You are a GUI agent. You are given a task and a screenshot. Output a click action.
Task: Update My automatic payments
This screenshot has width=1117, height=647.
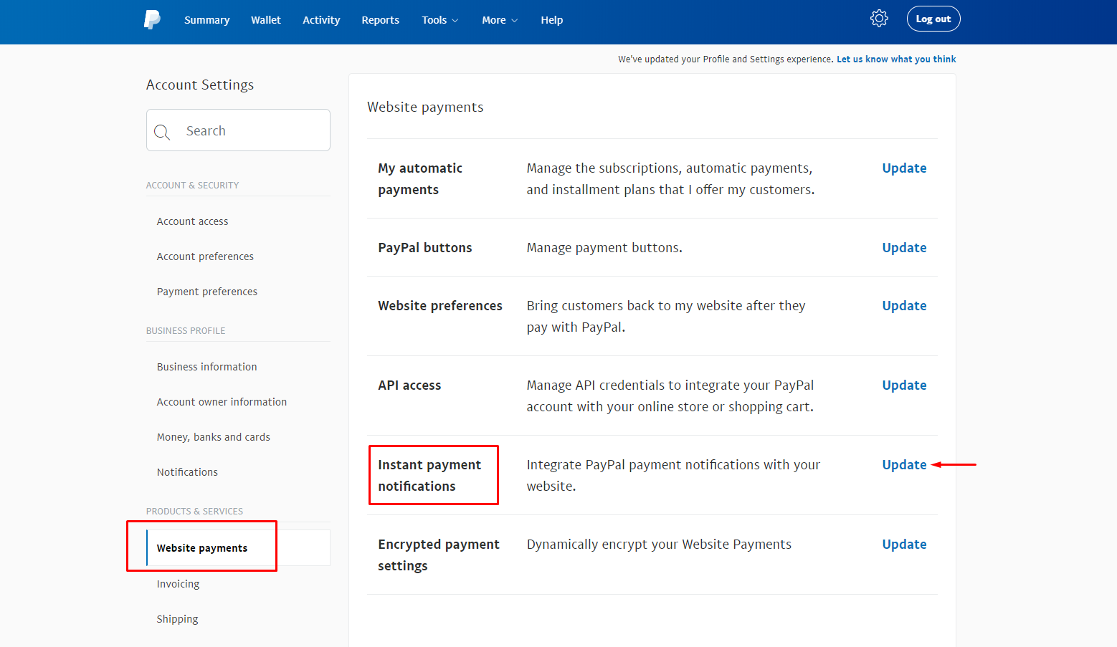[x=904, y=168]
